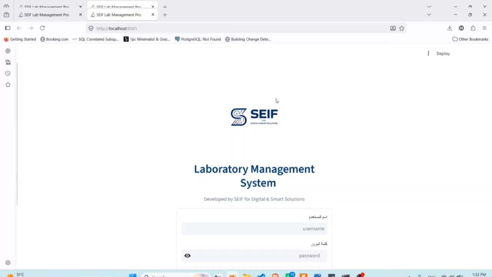Open the M account avatar
Viewport: 492px width, 277px height.
pyautogui.click(x=461, y=28)
